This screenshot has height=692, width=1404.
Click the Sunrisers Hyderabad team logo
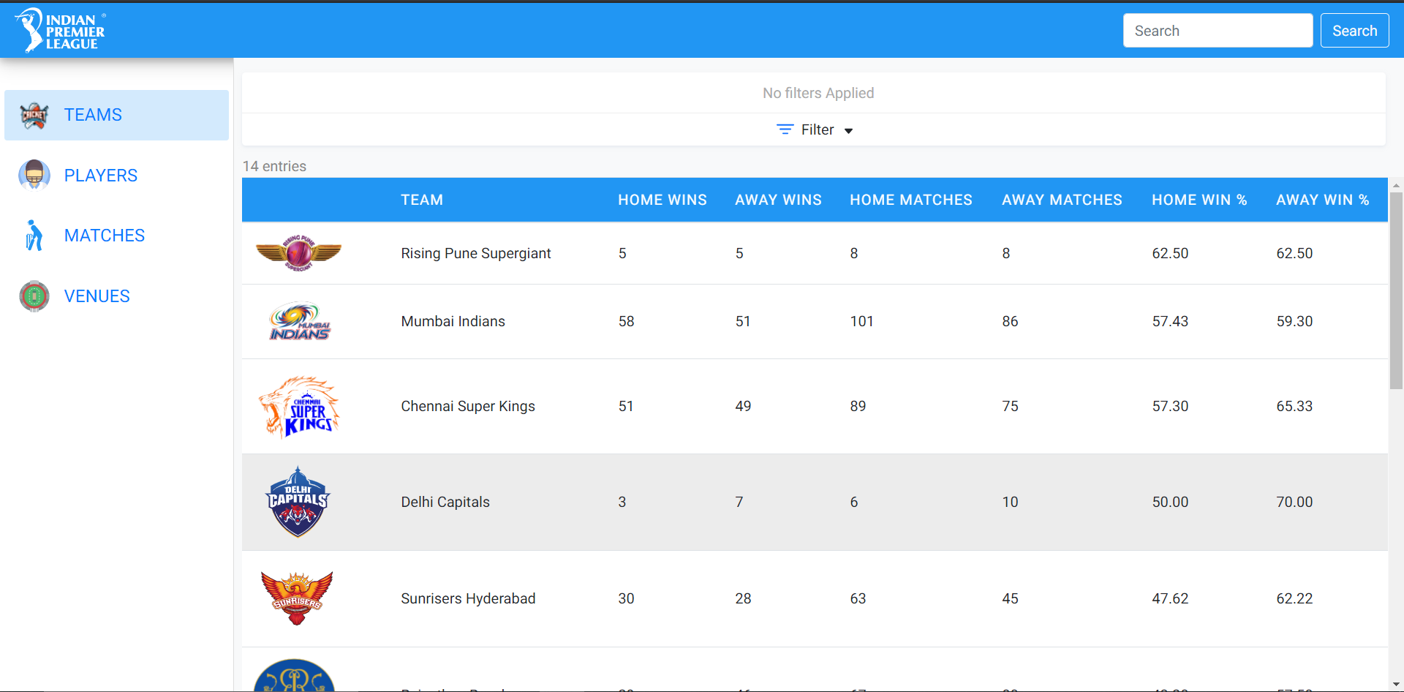297,598
